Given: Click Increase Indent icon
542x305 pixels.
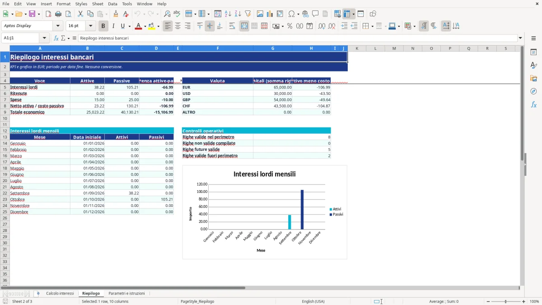Looking at the screenshot, I should tap(344, 26).
